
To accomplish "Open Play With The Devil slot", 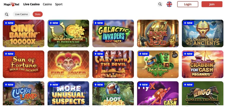I will pos(113,64).
